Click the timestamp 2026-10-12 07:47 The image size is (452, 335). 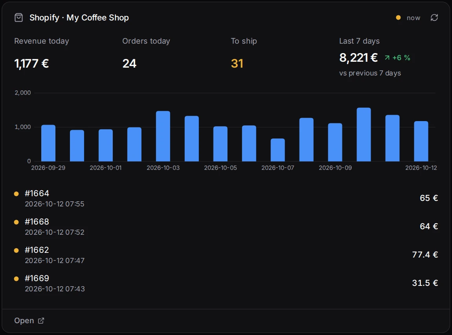tap(55, 260)
